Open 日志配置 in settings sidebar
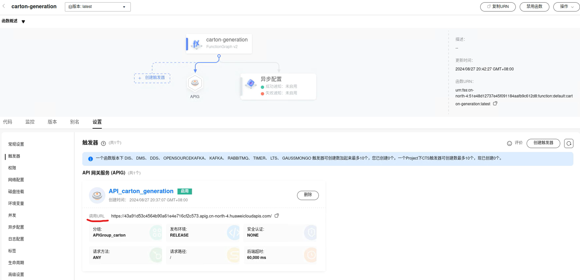 (16, 239)
